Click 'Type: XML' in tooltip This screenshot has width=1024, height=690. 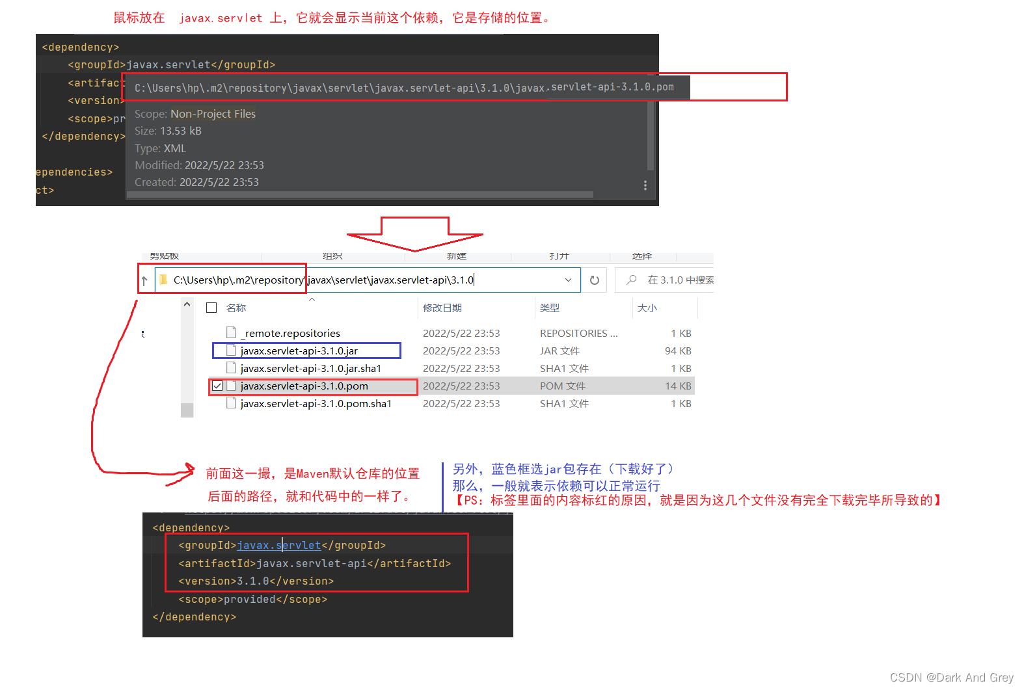(x=160, y=148)
